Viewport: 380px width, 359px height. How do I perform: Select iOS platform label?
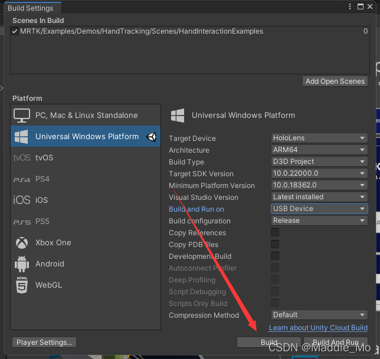click(42, 200)
